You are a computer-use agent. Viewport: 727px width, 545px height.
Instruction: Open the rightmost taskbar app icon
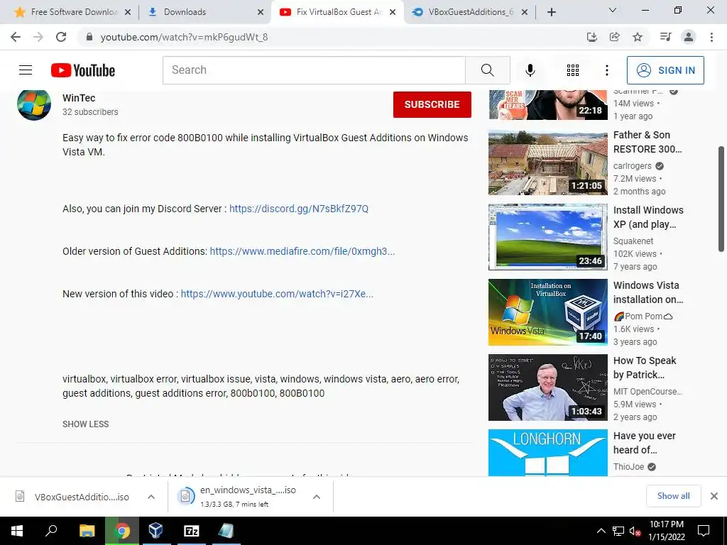pos(226,531)
